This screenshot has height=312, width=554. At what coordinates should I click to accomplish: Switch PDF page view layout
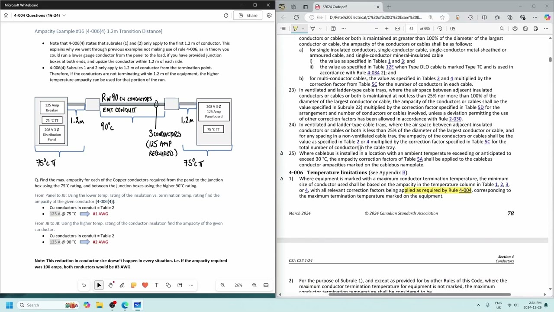[x=453, y=29]
